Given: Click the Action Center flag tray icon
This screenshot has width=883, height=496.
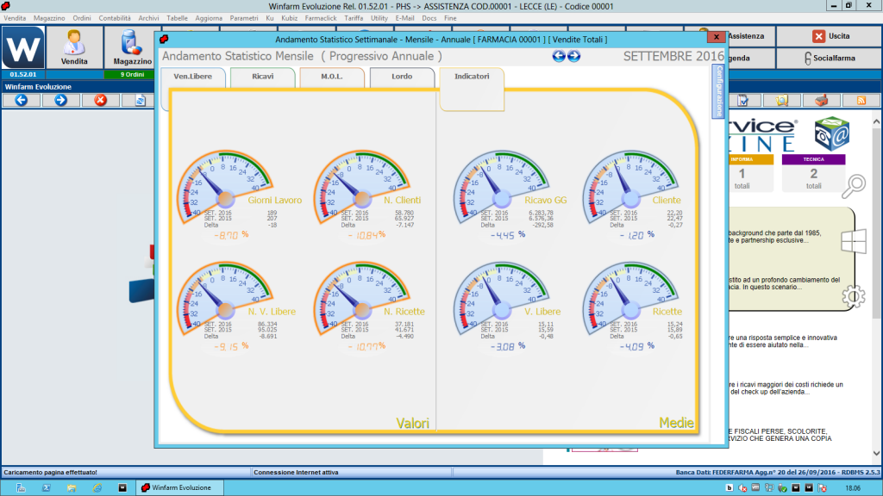Looking at the screenshot, I should [x=822, y=487].
